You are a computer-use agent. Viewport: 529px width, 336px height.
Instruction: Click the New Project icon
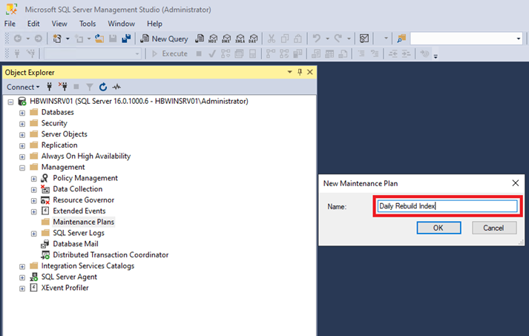[57, 39]
